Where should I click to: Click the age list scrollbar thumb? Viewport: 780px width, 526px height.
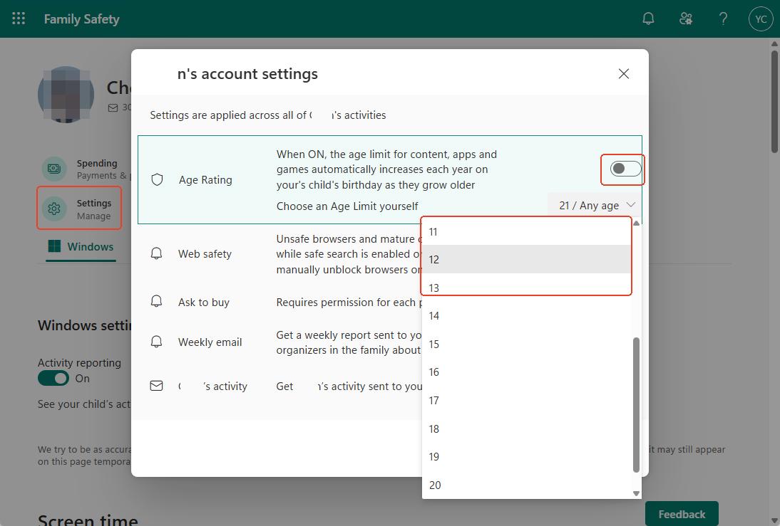click(x=636, y=405)
